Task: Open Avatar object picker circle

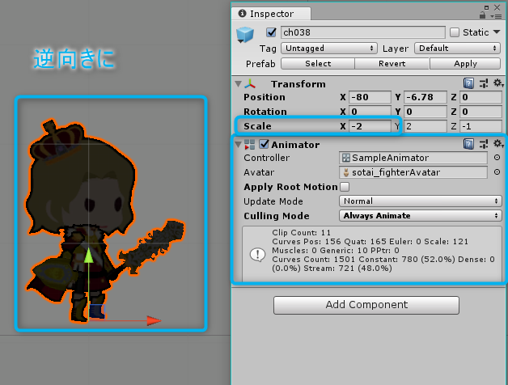Action: [x=497, y=172]
